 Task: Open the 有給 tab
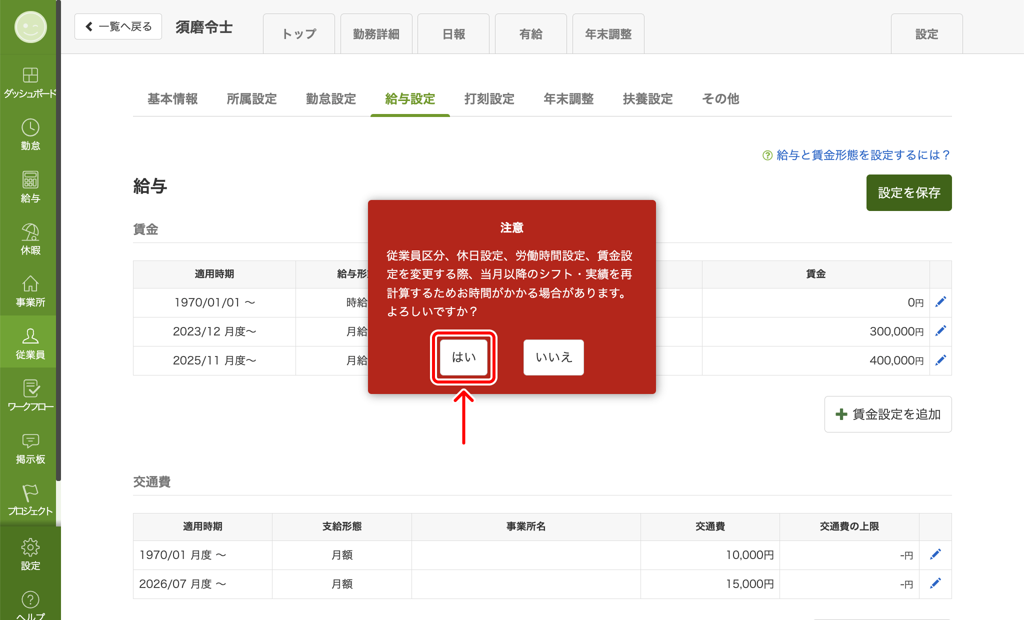tap(531, 34)
